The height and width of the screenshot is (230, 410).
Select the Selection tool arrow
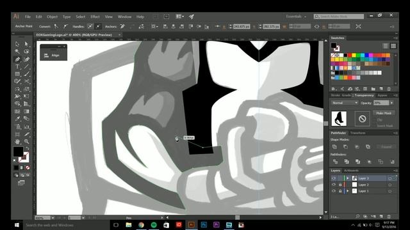pyautogui.click(x=17, y=44)
